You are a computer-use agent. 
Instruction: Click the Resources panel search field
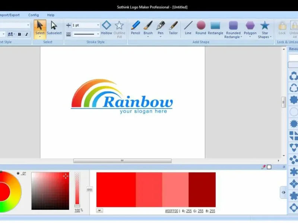tap(293, 58)
